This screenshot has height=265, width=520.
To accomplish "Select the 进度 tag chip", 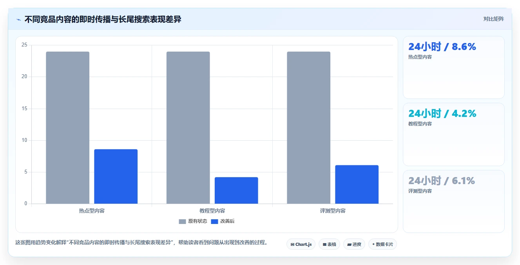I will pos(354,244).
